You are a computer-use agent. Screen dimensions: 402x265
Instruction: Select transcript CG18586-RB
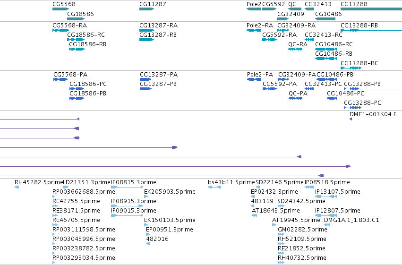77,49
